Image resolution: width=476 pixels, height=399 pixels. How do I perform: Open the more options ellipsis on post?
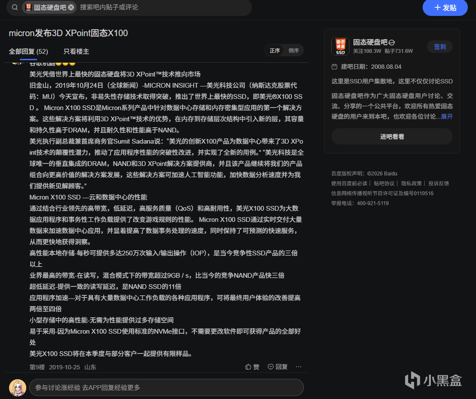[x=299, y=367]
